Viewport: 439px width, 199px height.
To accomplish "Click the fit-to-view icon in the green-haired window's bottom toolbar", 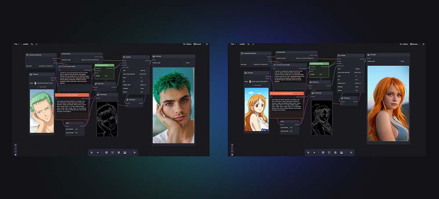I will (112, 152).
